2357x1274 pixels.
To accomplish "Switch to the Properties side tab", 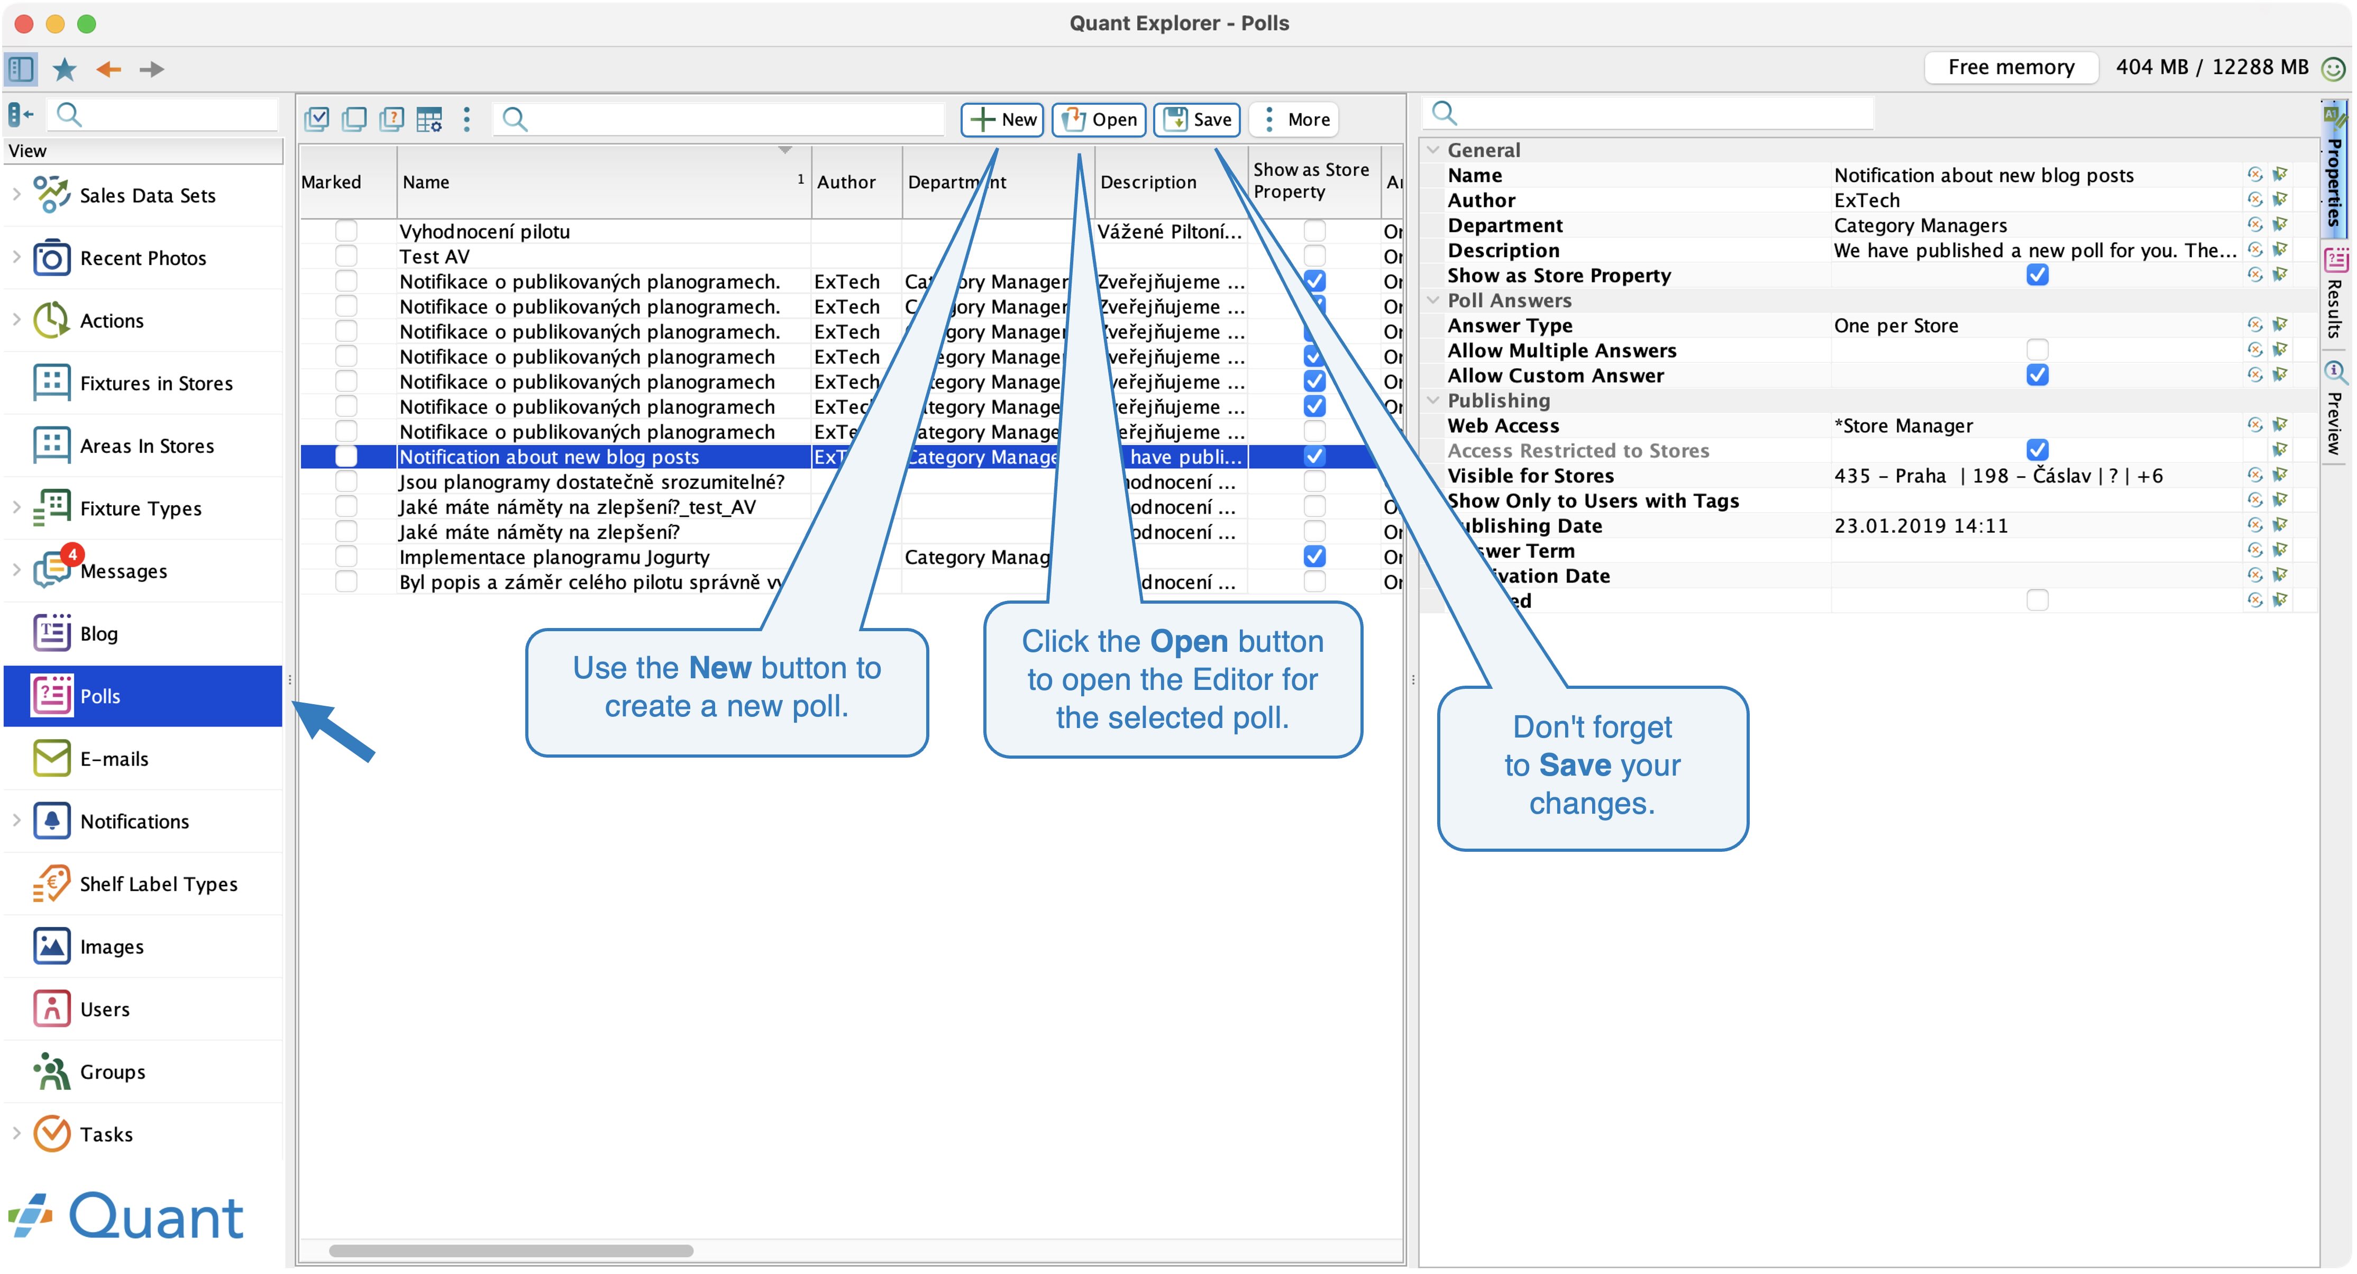I will (x=2334, y=169).
